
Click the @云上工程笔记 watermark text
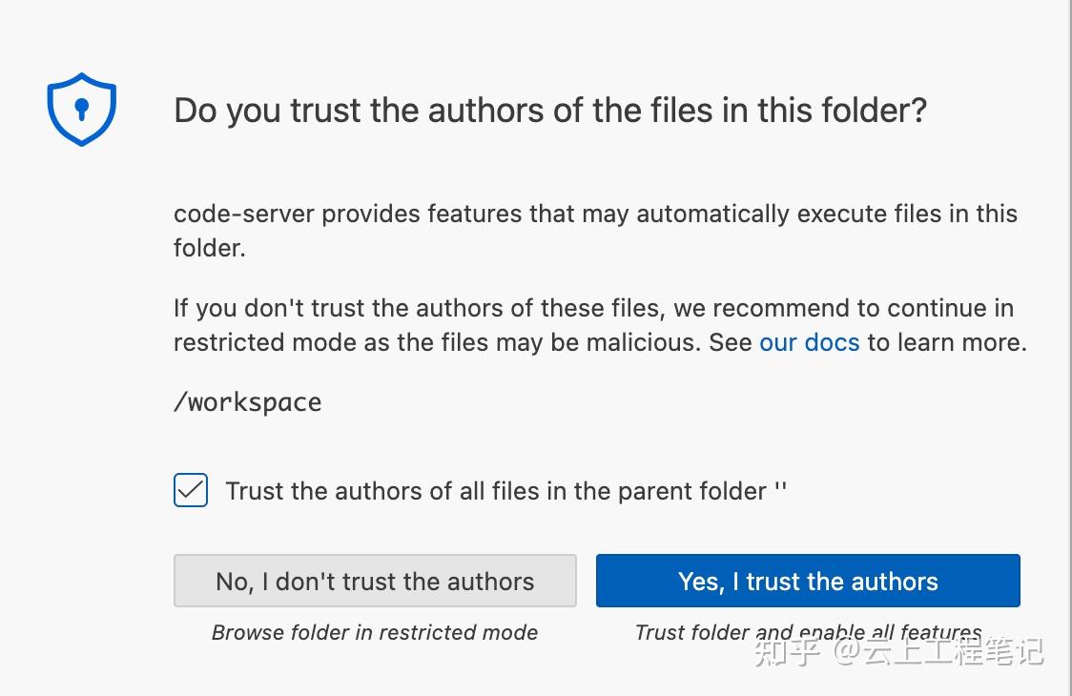pyautogui.click(x=938, y=650)
